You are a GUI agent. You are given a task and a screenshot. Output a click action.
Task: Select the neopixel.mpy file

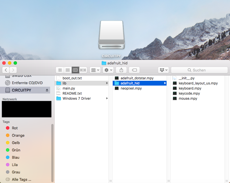(139, 88)
